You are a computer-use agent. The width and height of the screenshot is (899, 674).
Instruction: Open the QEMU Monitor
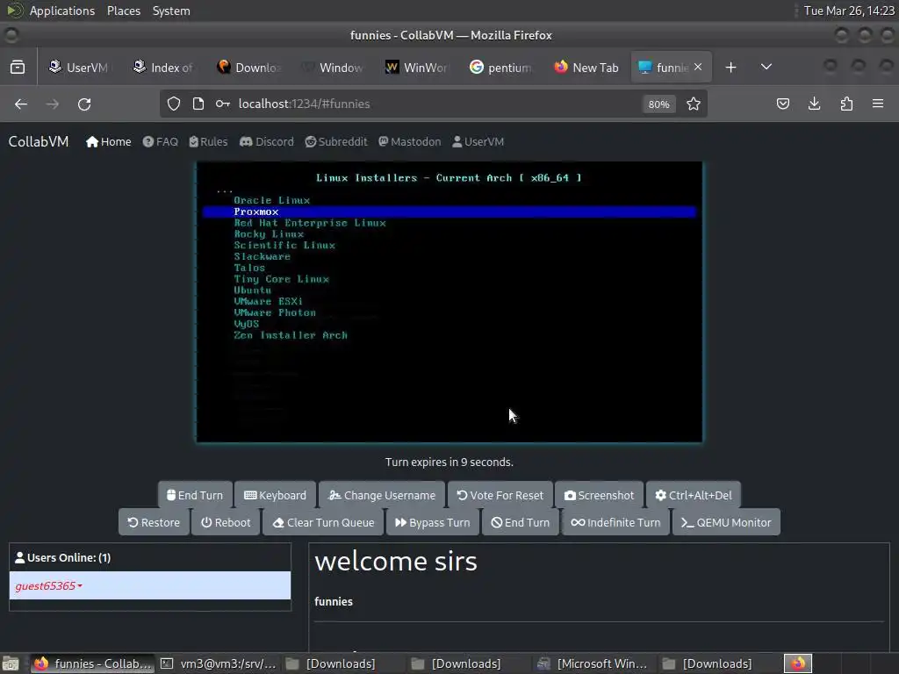(x=726, y=522)
